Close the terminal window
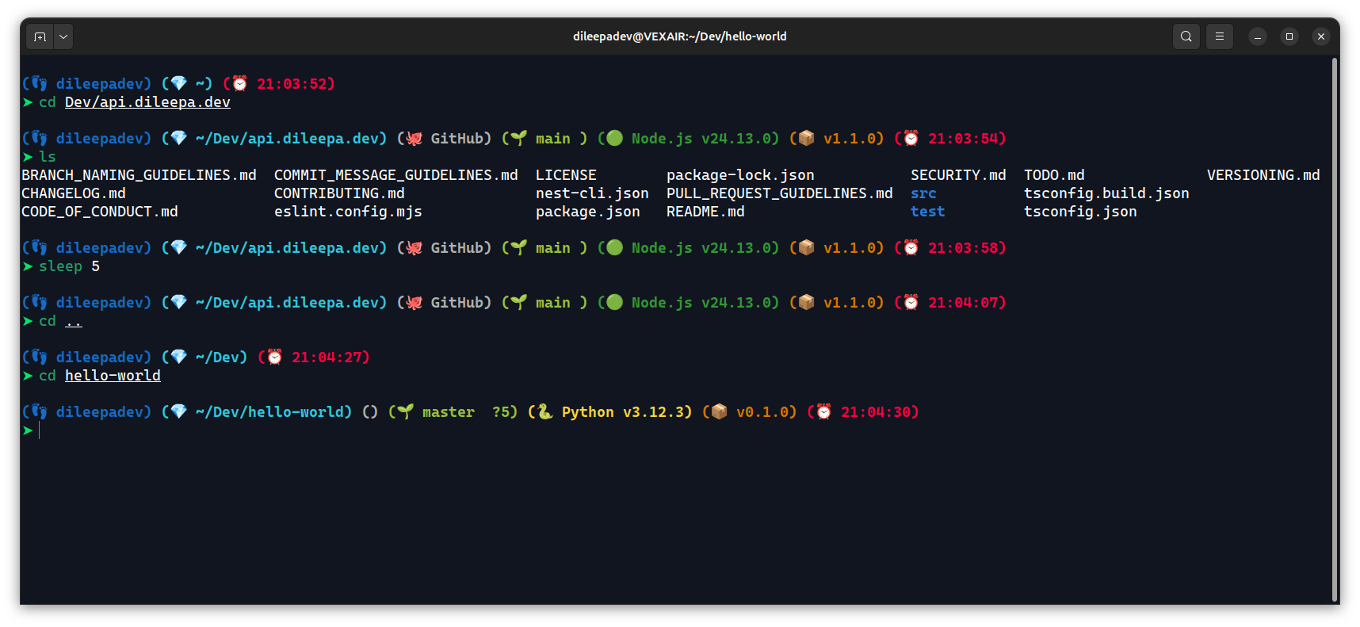The height and width of the screenshot is (627, 1360). coord(1321,36)
